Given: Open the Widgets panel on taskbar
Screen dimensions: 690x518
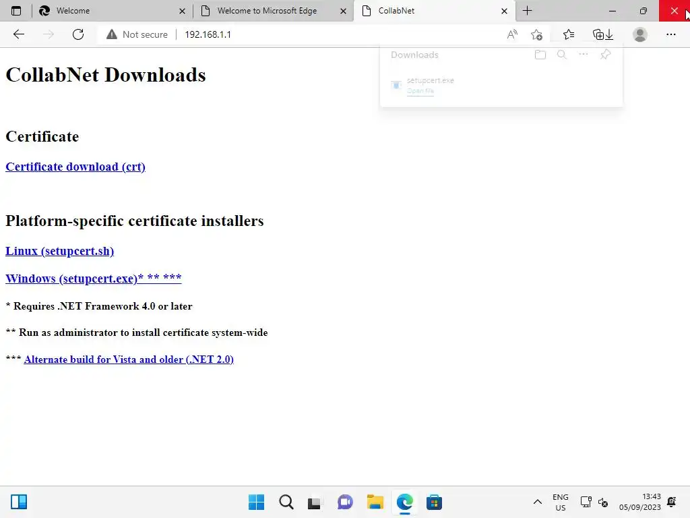Looking at the screenshot, I should coord(19,502).
